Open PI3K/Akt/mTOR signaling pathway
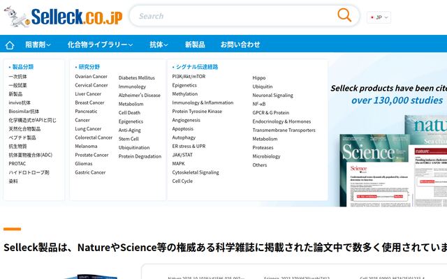This screenshot has height=279, width=447. [189, 77]
